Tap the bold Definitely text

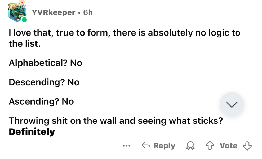(x=32, y=131)
